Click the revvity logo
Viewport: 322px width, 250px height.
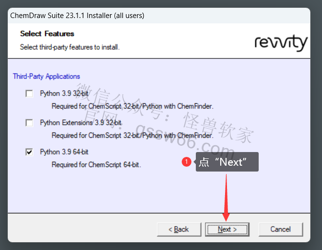coord(281,43)
